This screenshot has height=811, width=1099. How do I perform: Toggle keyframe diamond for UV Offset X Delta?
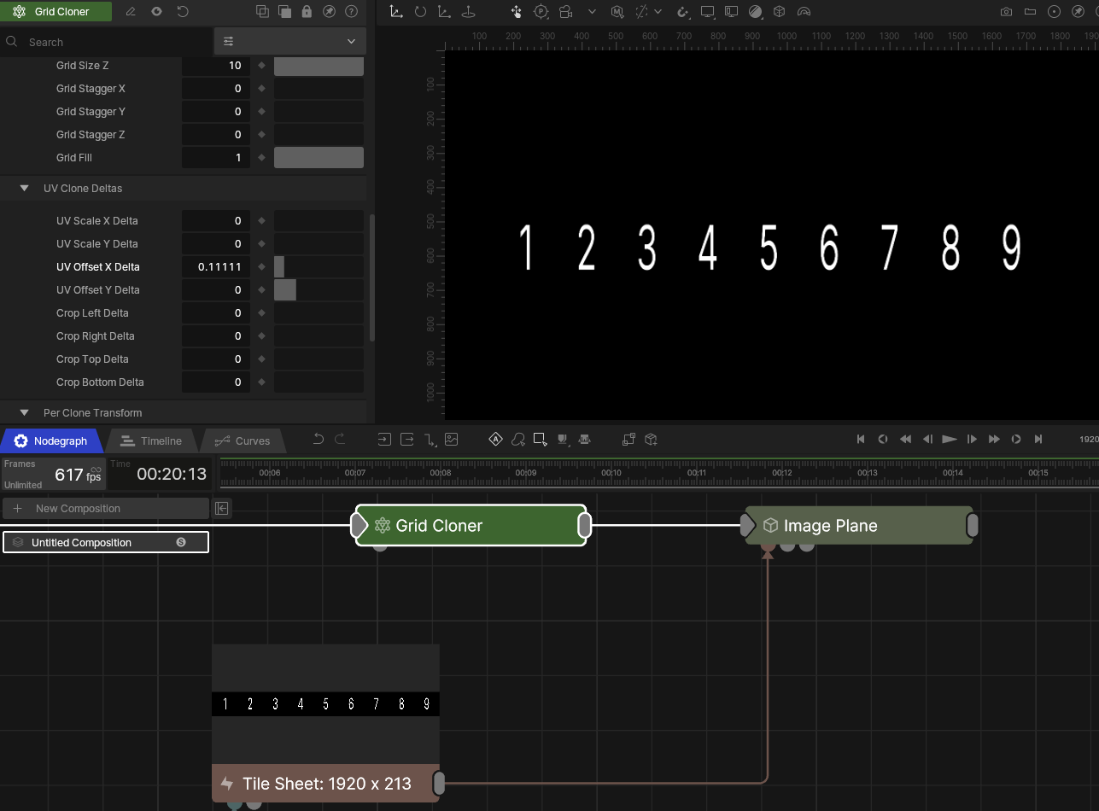(x=262, y=267)
